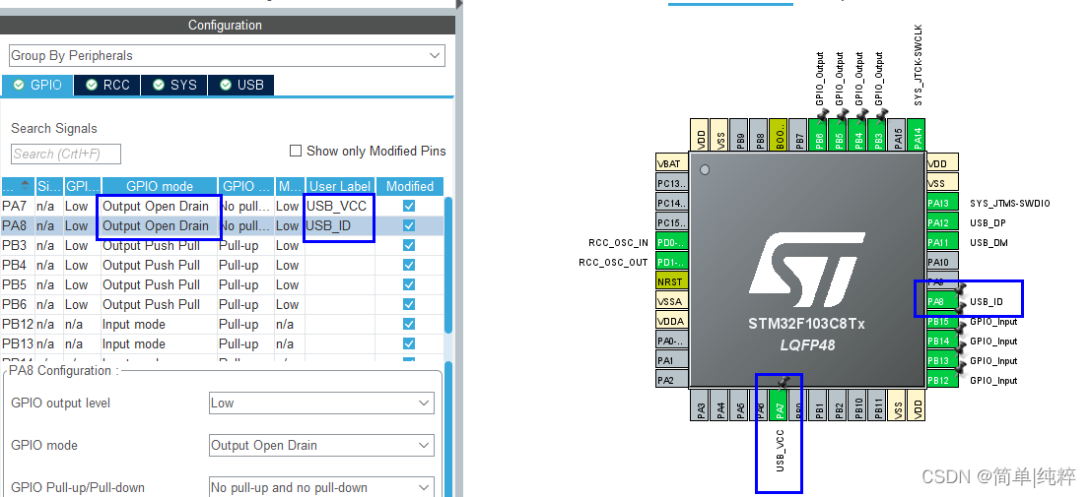Image resolution: width=1091 pixels, height=497 pixels.
Task: Click the PB13 pin on chip
Action: click(x=942, y=360)
